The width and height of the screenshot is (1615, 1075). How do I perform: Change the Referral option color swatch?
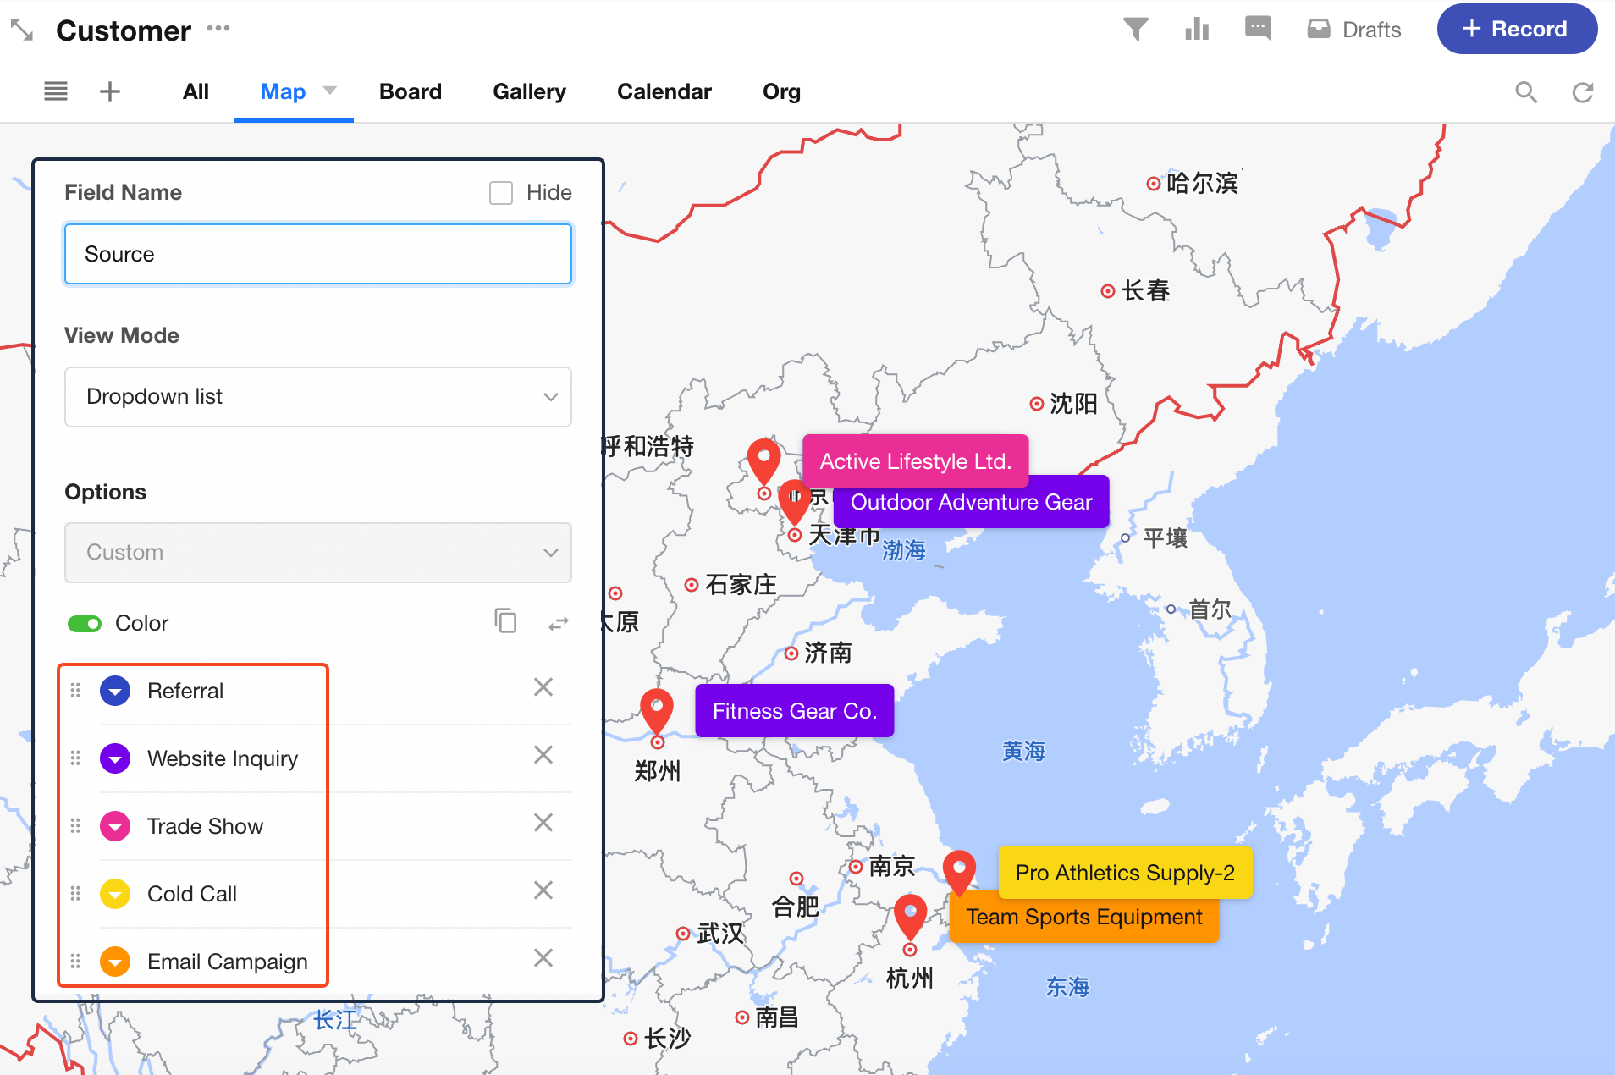click(115, 692)
